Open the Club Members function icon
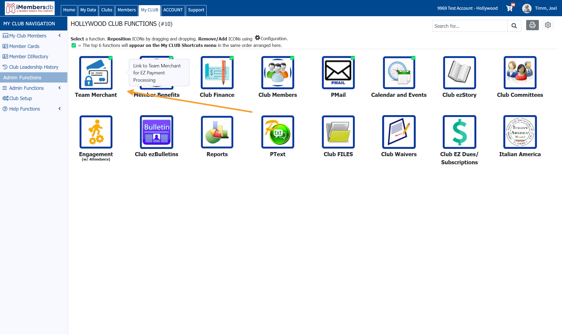 pos(278,73)
